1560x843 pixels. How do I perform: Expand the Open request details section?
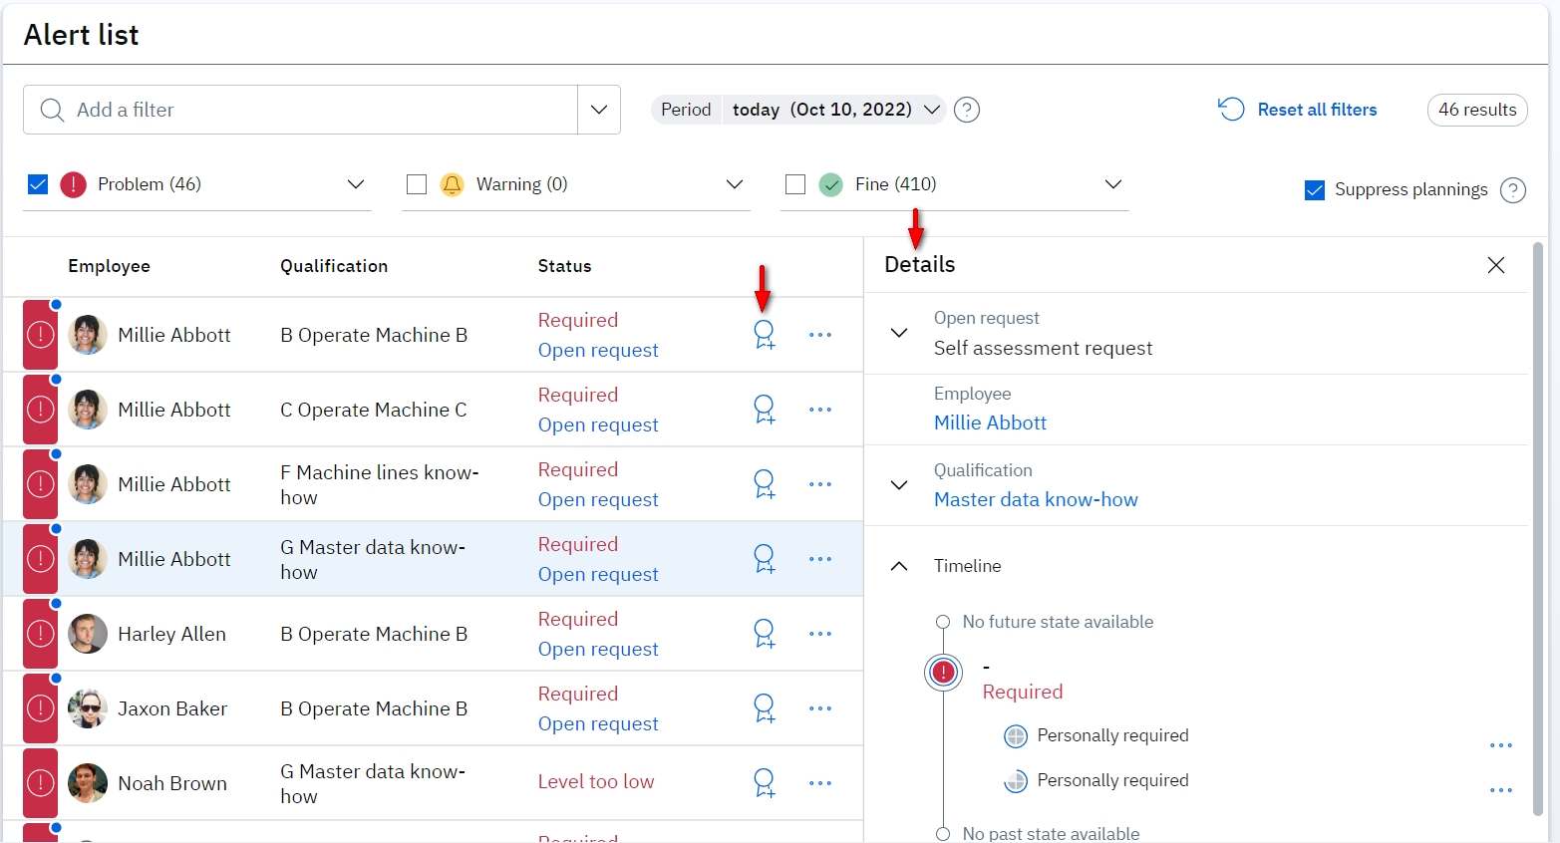pyautogui.click(x=898, y=333)
